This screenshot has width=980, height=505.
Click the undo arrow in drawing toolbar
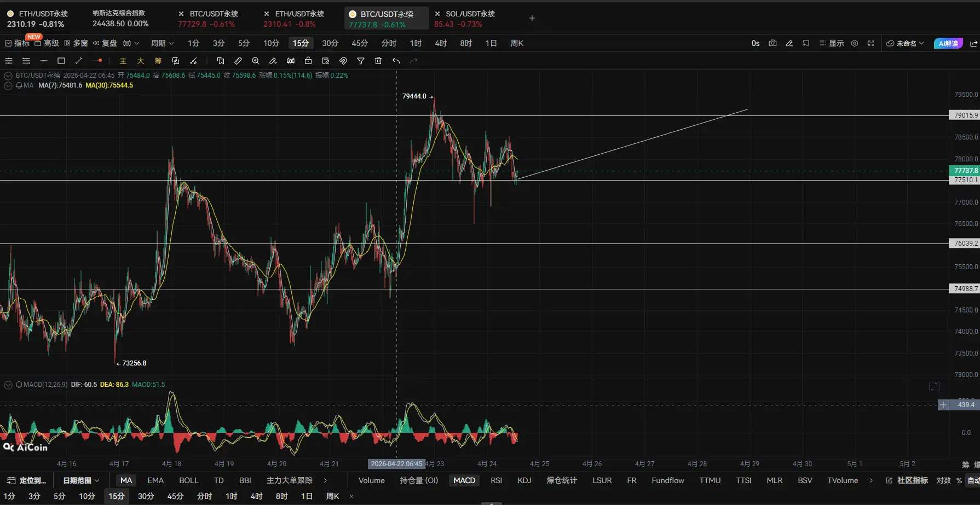tap(396, 61)
